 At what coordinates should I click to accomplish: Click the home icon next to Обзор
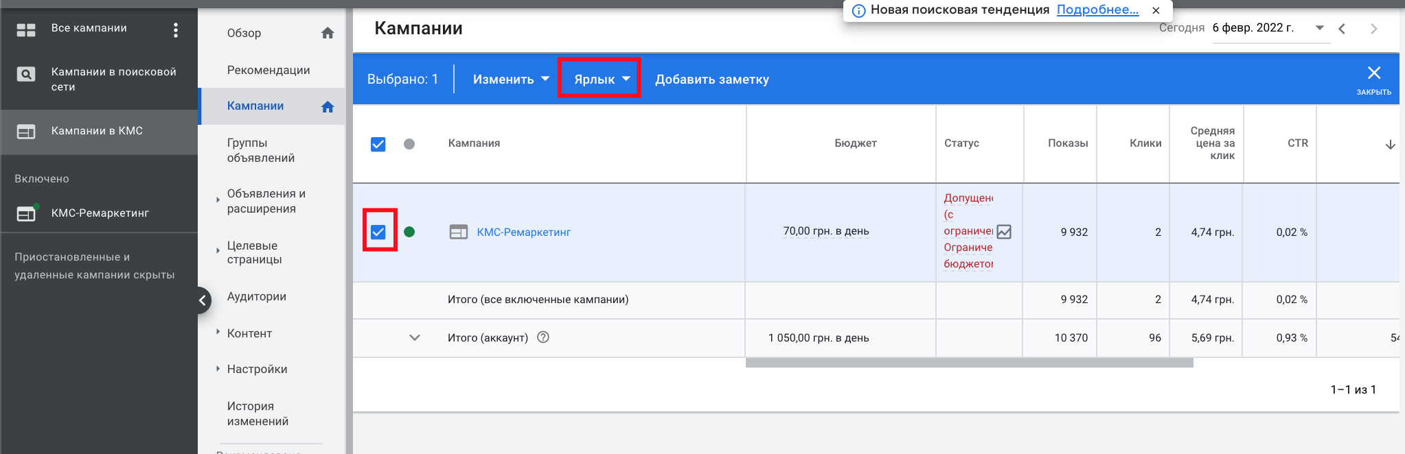click(328, 33)
